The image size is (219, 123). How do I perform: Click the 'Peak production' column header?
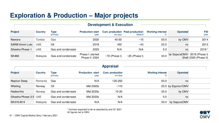133,33
